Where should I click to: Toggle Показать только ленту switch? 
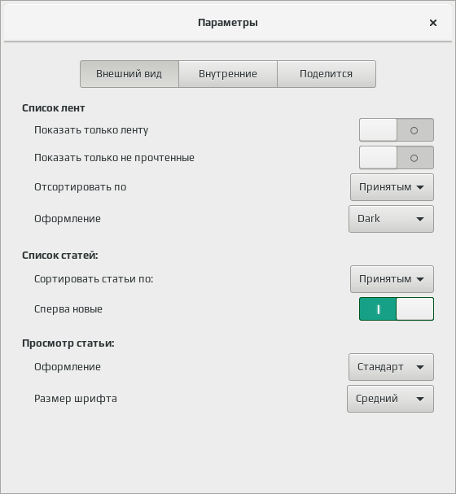pos(397,130)
